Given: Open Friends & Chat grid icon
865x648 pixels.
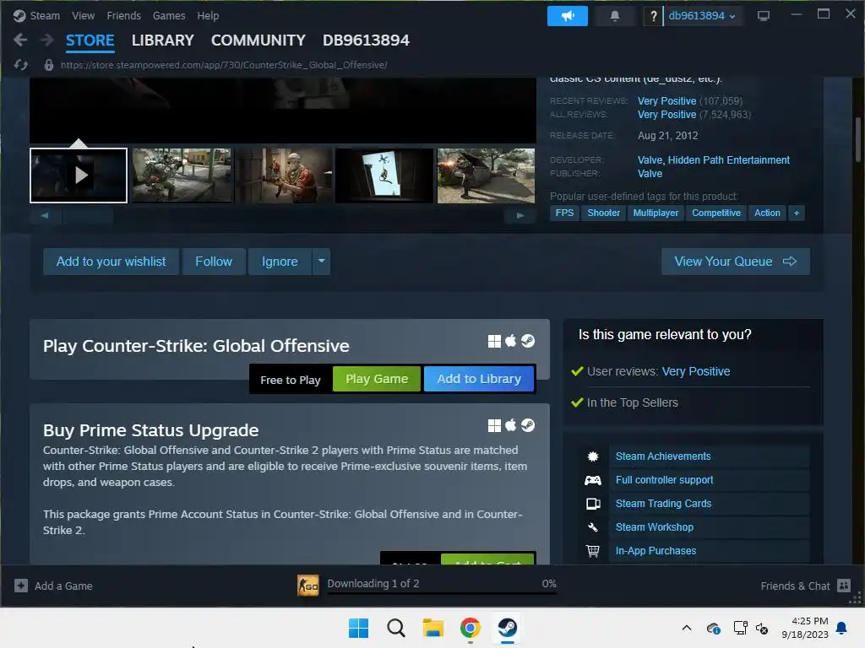Looking at the screenshot, I should (844, 586).
